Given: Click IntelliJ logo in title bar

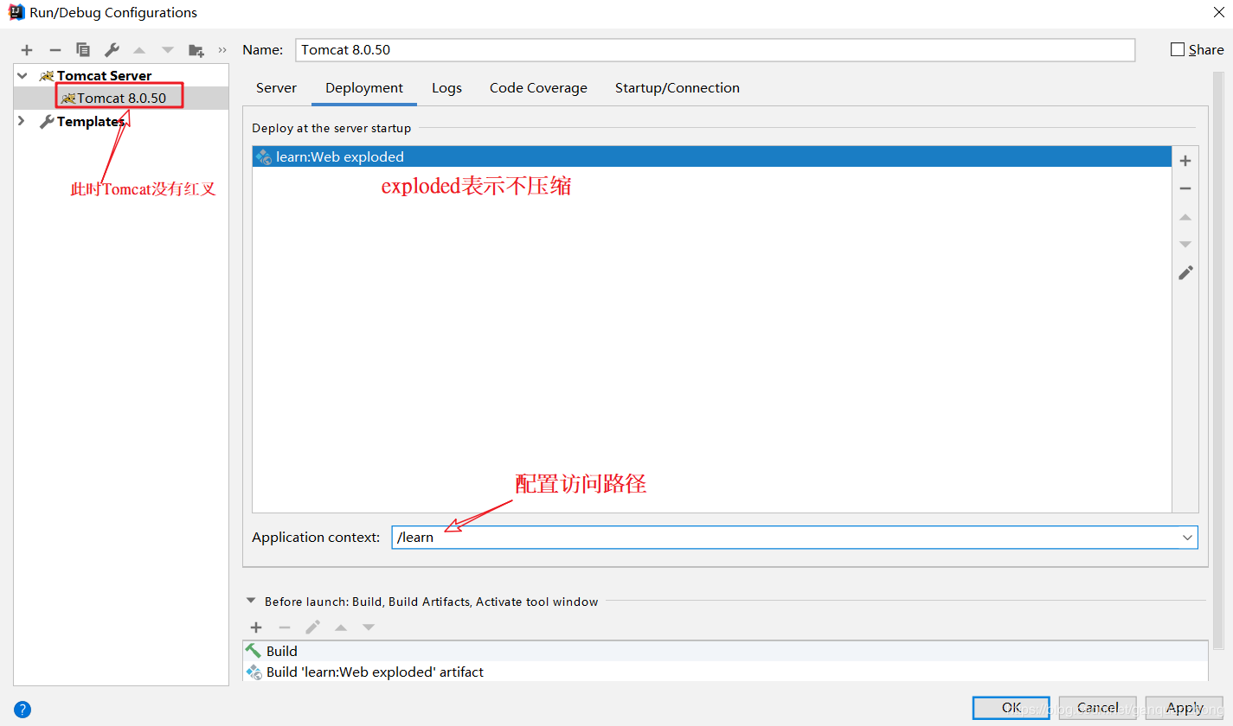Looking at the screenshot, I should pyautogui.click(x=16, y=12).
